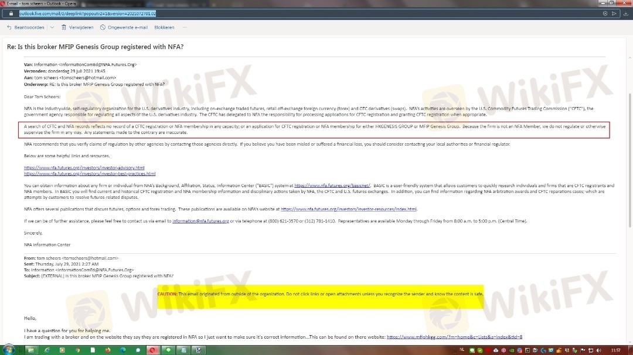Viewport: 633px width, 355px height.
Task: Click the Blokkeren button
Action: (x=164, y=27)
